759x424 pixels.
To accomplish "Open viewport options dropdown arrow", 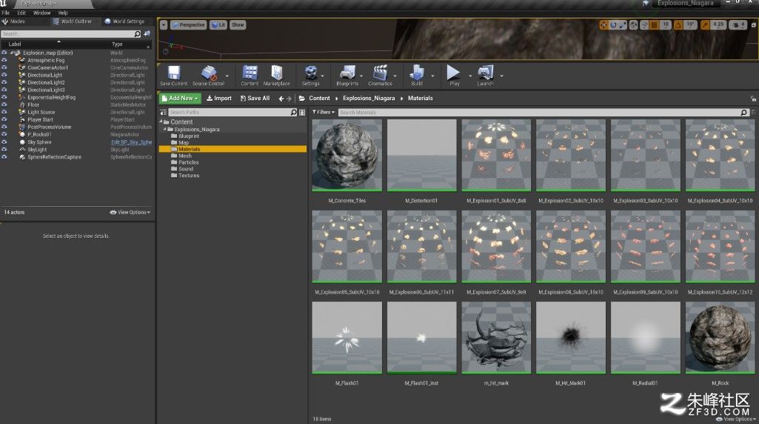I will 164,24.
